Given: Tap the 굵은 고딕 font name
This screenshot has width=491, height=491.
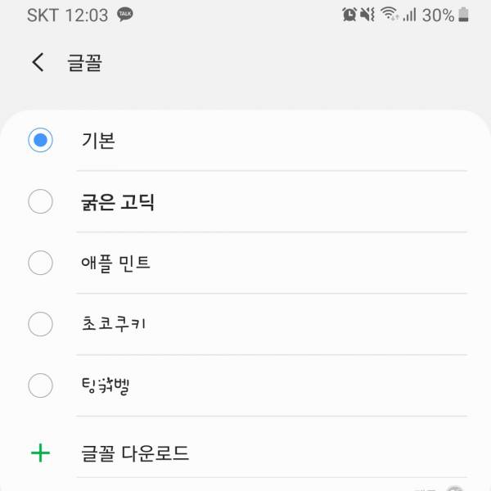Looking at the screenshot, I should (x=118, y=201).
